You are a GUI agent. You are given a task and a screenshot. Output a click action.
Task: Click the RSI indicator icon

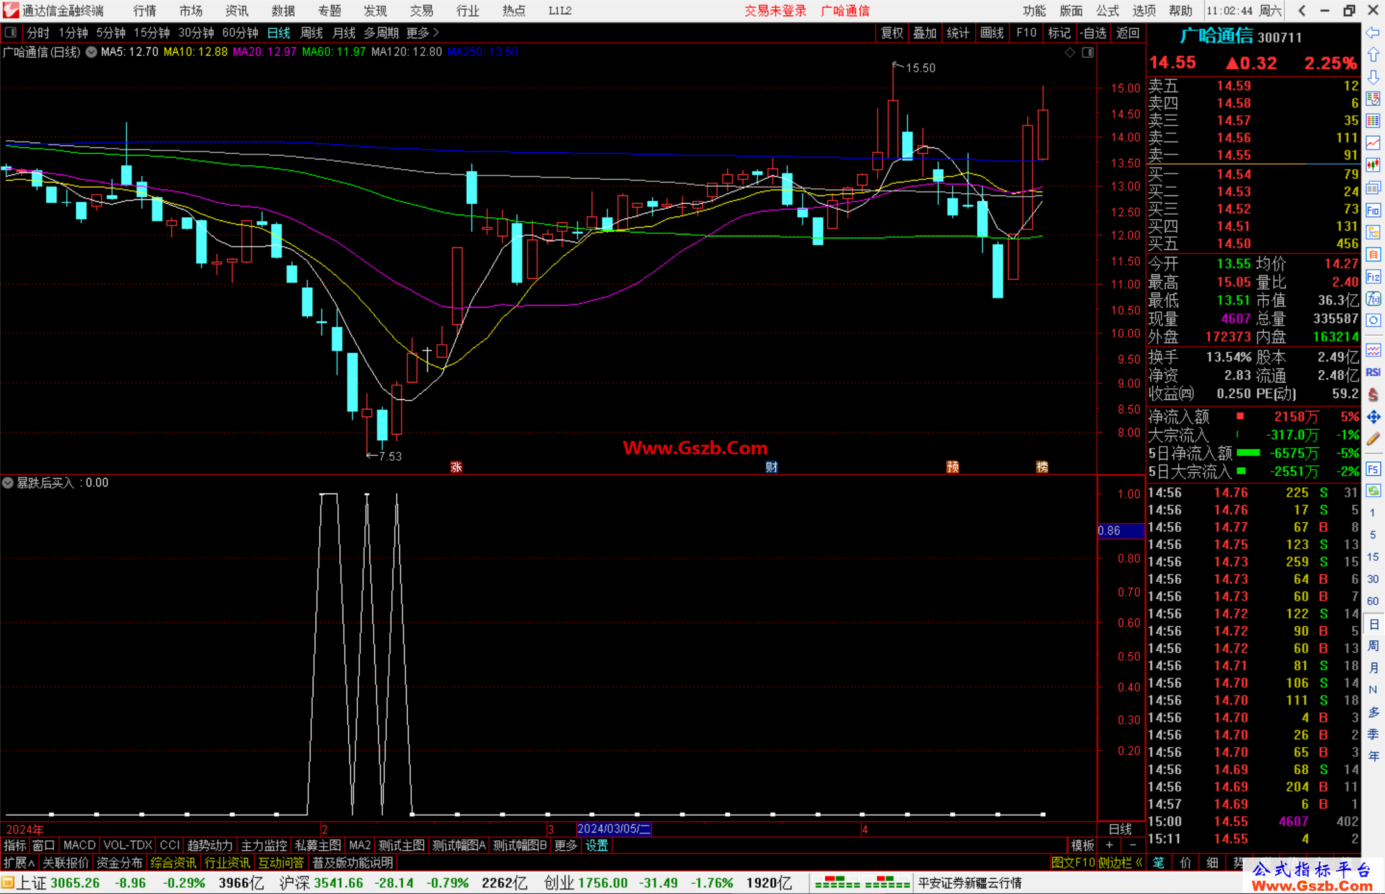pyautogui.click(x=1373, y=372)
